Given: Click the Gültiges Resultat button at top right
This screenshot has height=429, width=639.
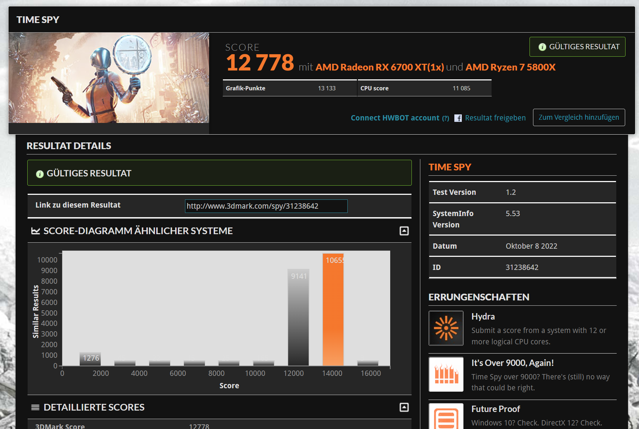Looking at the screenshot, I should coord(577,47).
